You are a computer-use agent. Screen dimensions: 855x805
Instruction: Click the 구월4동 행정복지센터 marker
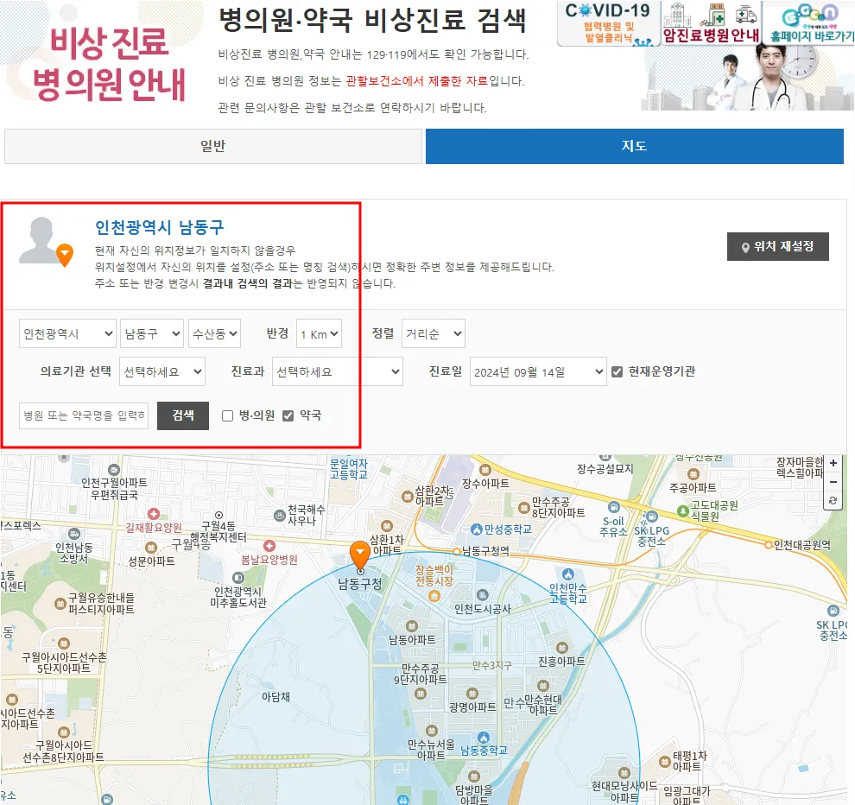[x=218, y=515]
